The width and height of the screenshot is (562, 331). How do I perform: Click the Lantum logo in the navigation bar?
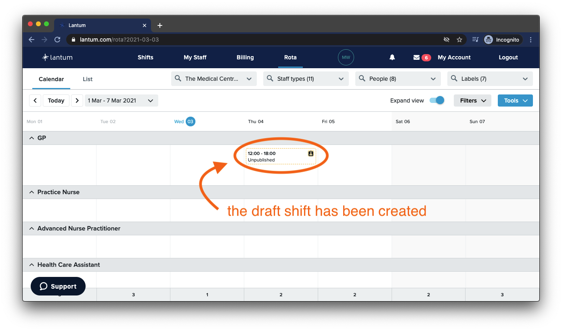coord(57,57)
